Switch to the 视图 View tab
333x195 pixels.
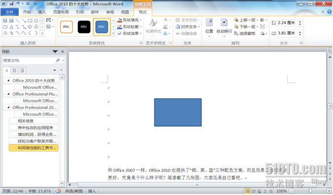(x=125, y=12)
